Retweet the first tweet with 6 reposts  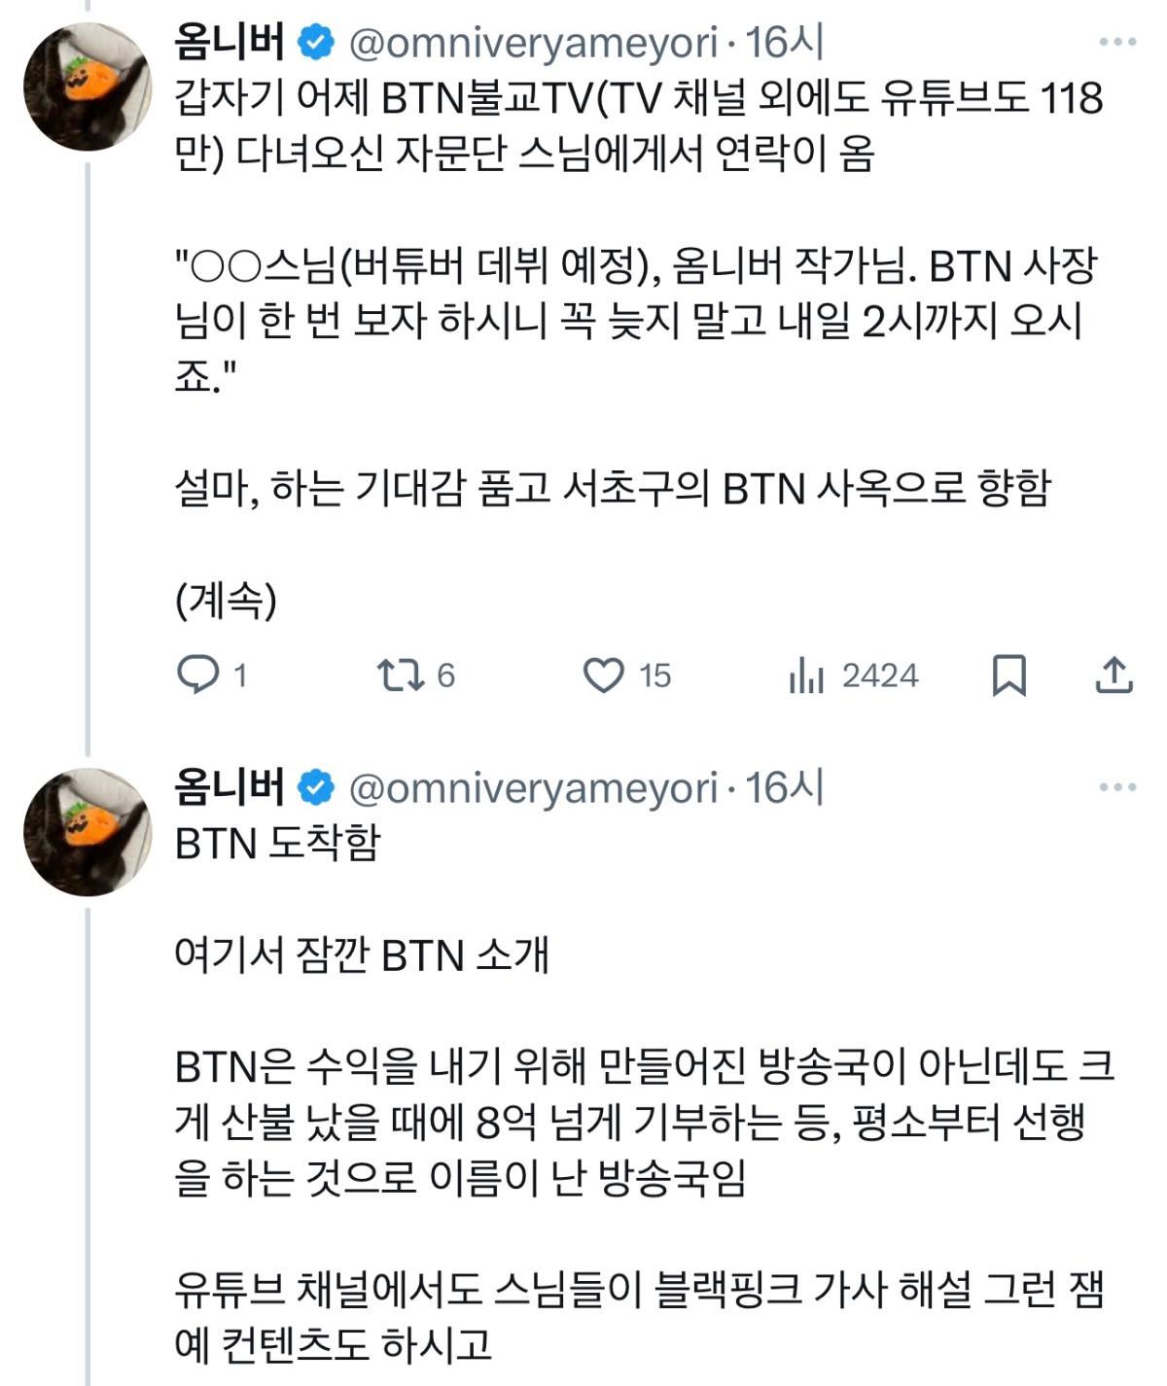(x=400, y=675)
